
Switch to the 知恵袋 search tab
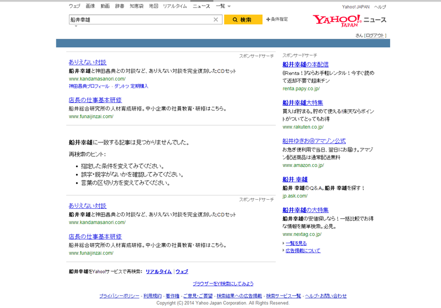(x=137, y=6)
